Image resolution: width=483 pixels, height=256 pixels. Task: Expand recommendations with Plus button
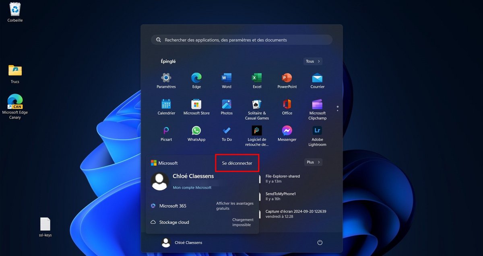click(313, 162)
